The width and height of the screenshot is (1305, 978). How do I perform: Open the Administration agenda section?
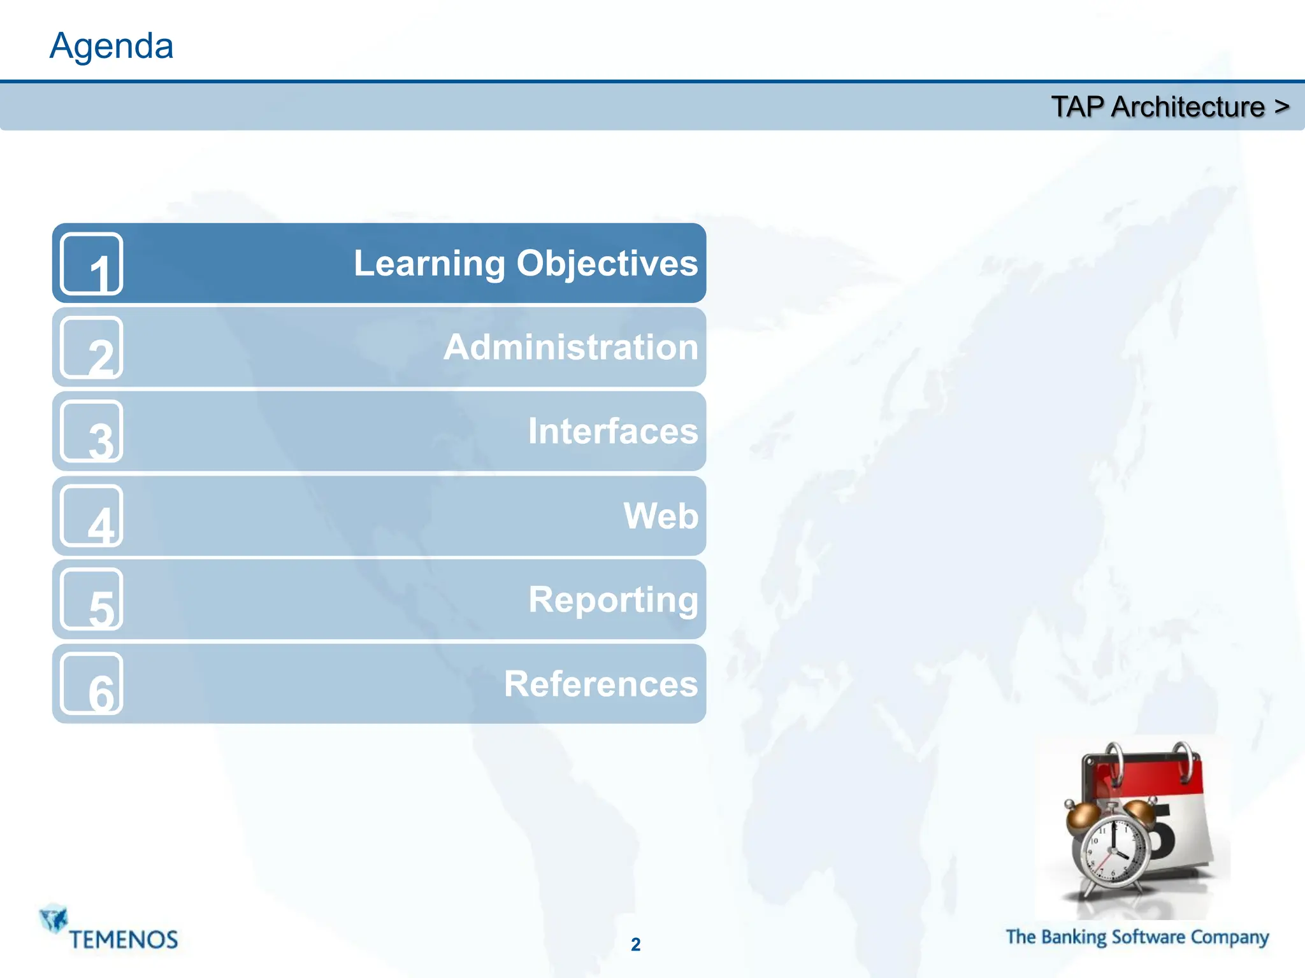(x=379, y=347)
